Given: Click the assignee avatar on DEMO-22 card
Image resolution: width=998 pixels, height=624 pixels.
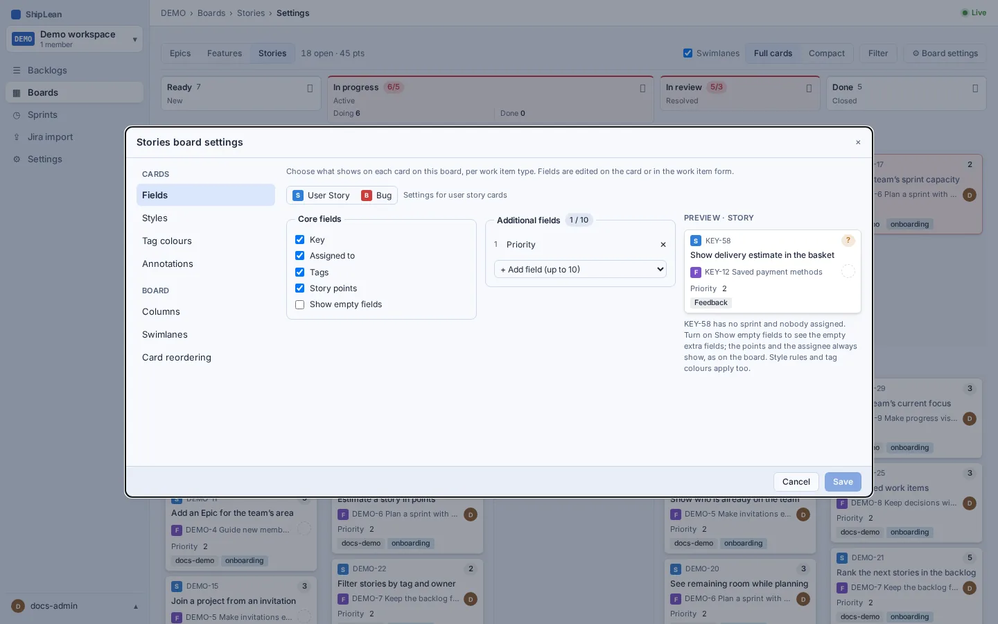Looking at the screenshot, I should [471, 599].
